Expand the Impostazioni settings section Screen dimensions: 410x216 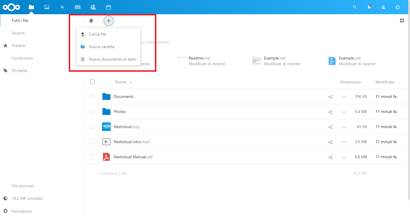(22, 211)
